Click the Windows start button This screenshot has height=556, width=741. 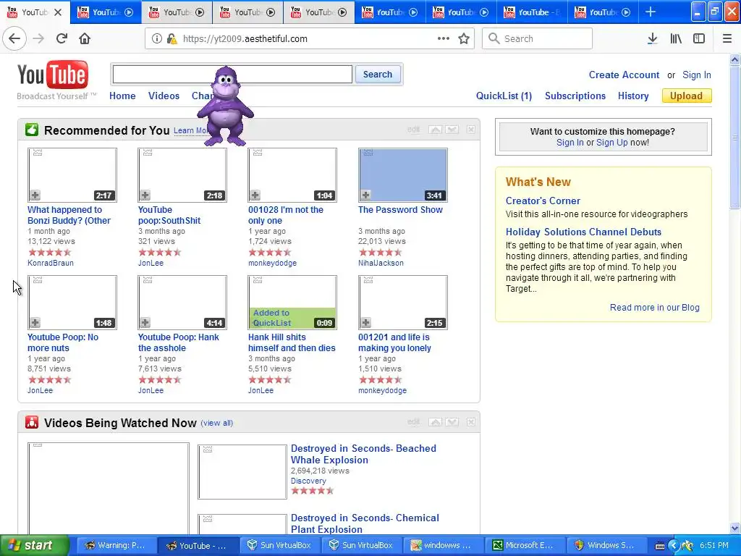click(x=34, y=546)
